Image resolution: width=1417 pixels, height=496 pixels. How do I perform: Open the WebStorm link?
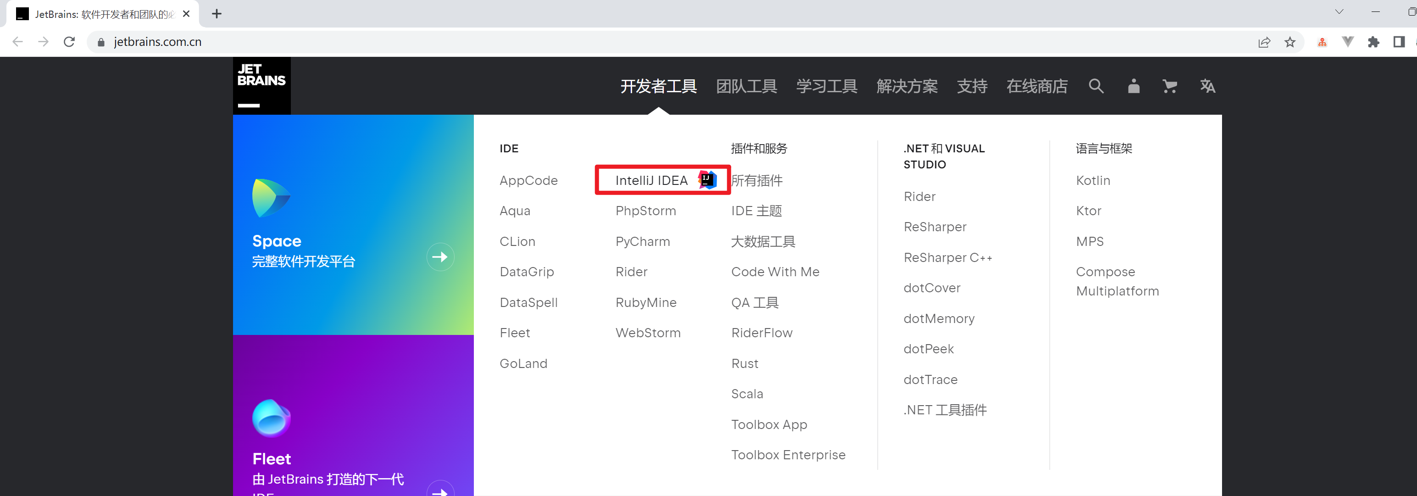tap(648, 333)
